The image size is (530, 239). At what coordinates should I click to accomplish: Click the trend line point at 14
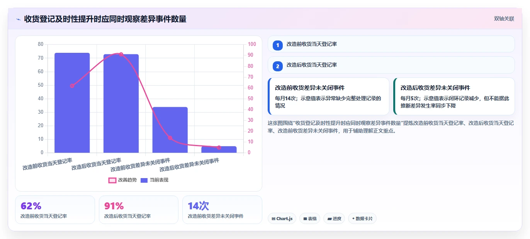pos(170,138)
